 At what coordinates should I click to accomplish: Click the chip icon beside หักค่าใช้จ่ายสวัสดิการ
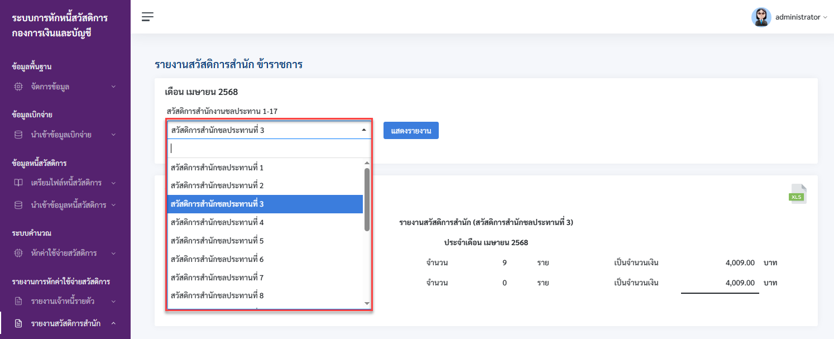pyautogui.click(x=18, y=253)
